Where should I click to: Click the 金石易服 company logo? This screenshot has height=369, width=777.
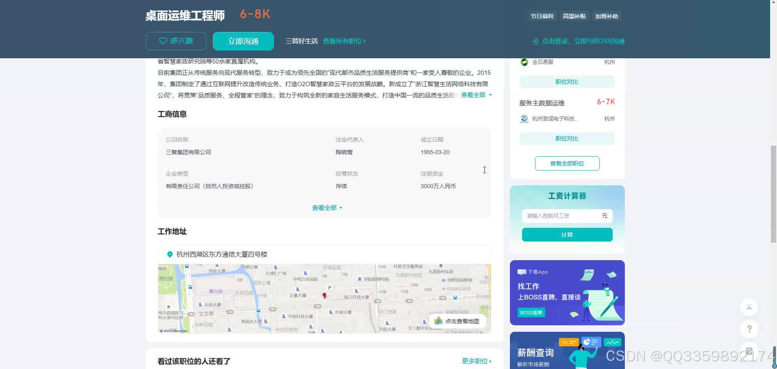524,61
